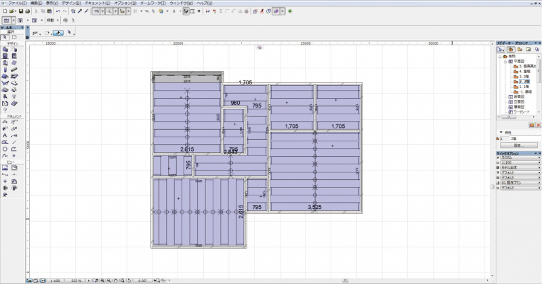Select the Marquee tool in toolbox

click(x=14, y=37)
